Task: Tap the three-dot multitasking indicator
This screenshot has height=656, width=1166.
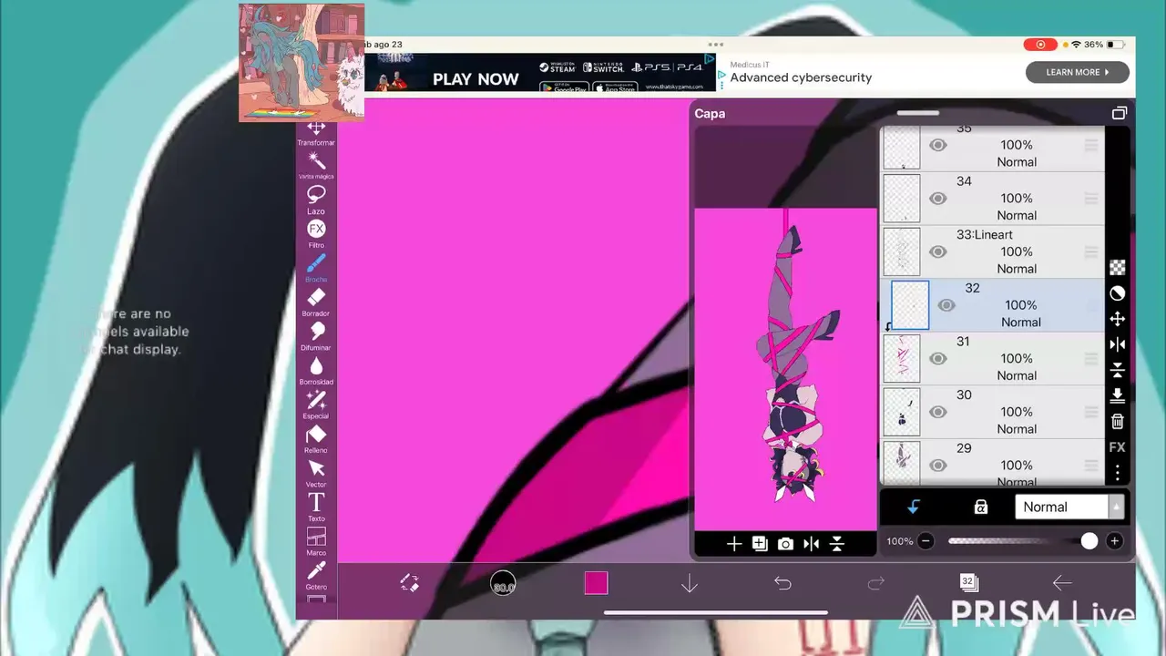Action: (x=716, y=44)
